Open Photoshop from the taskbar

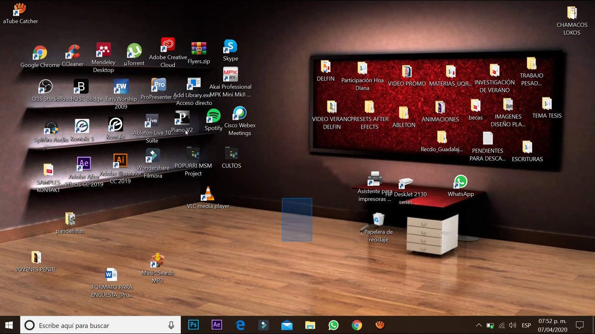pyautogui.click(x=193, y=325)
